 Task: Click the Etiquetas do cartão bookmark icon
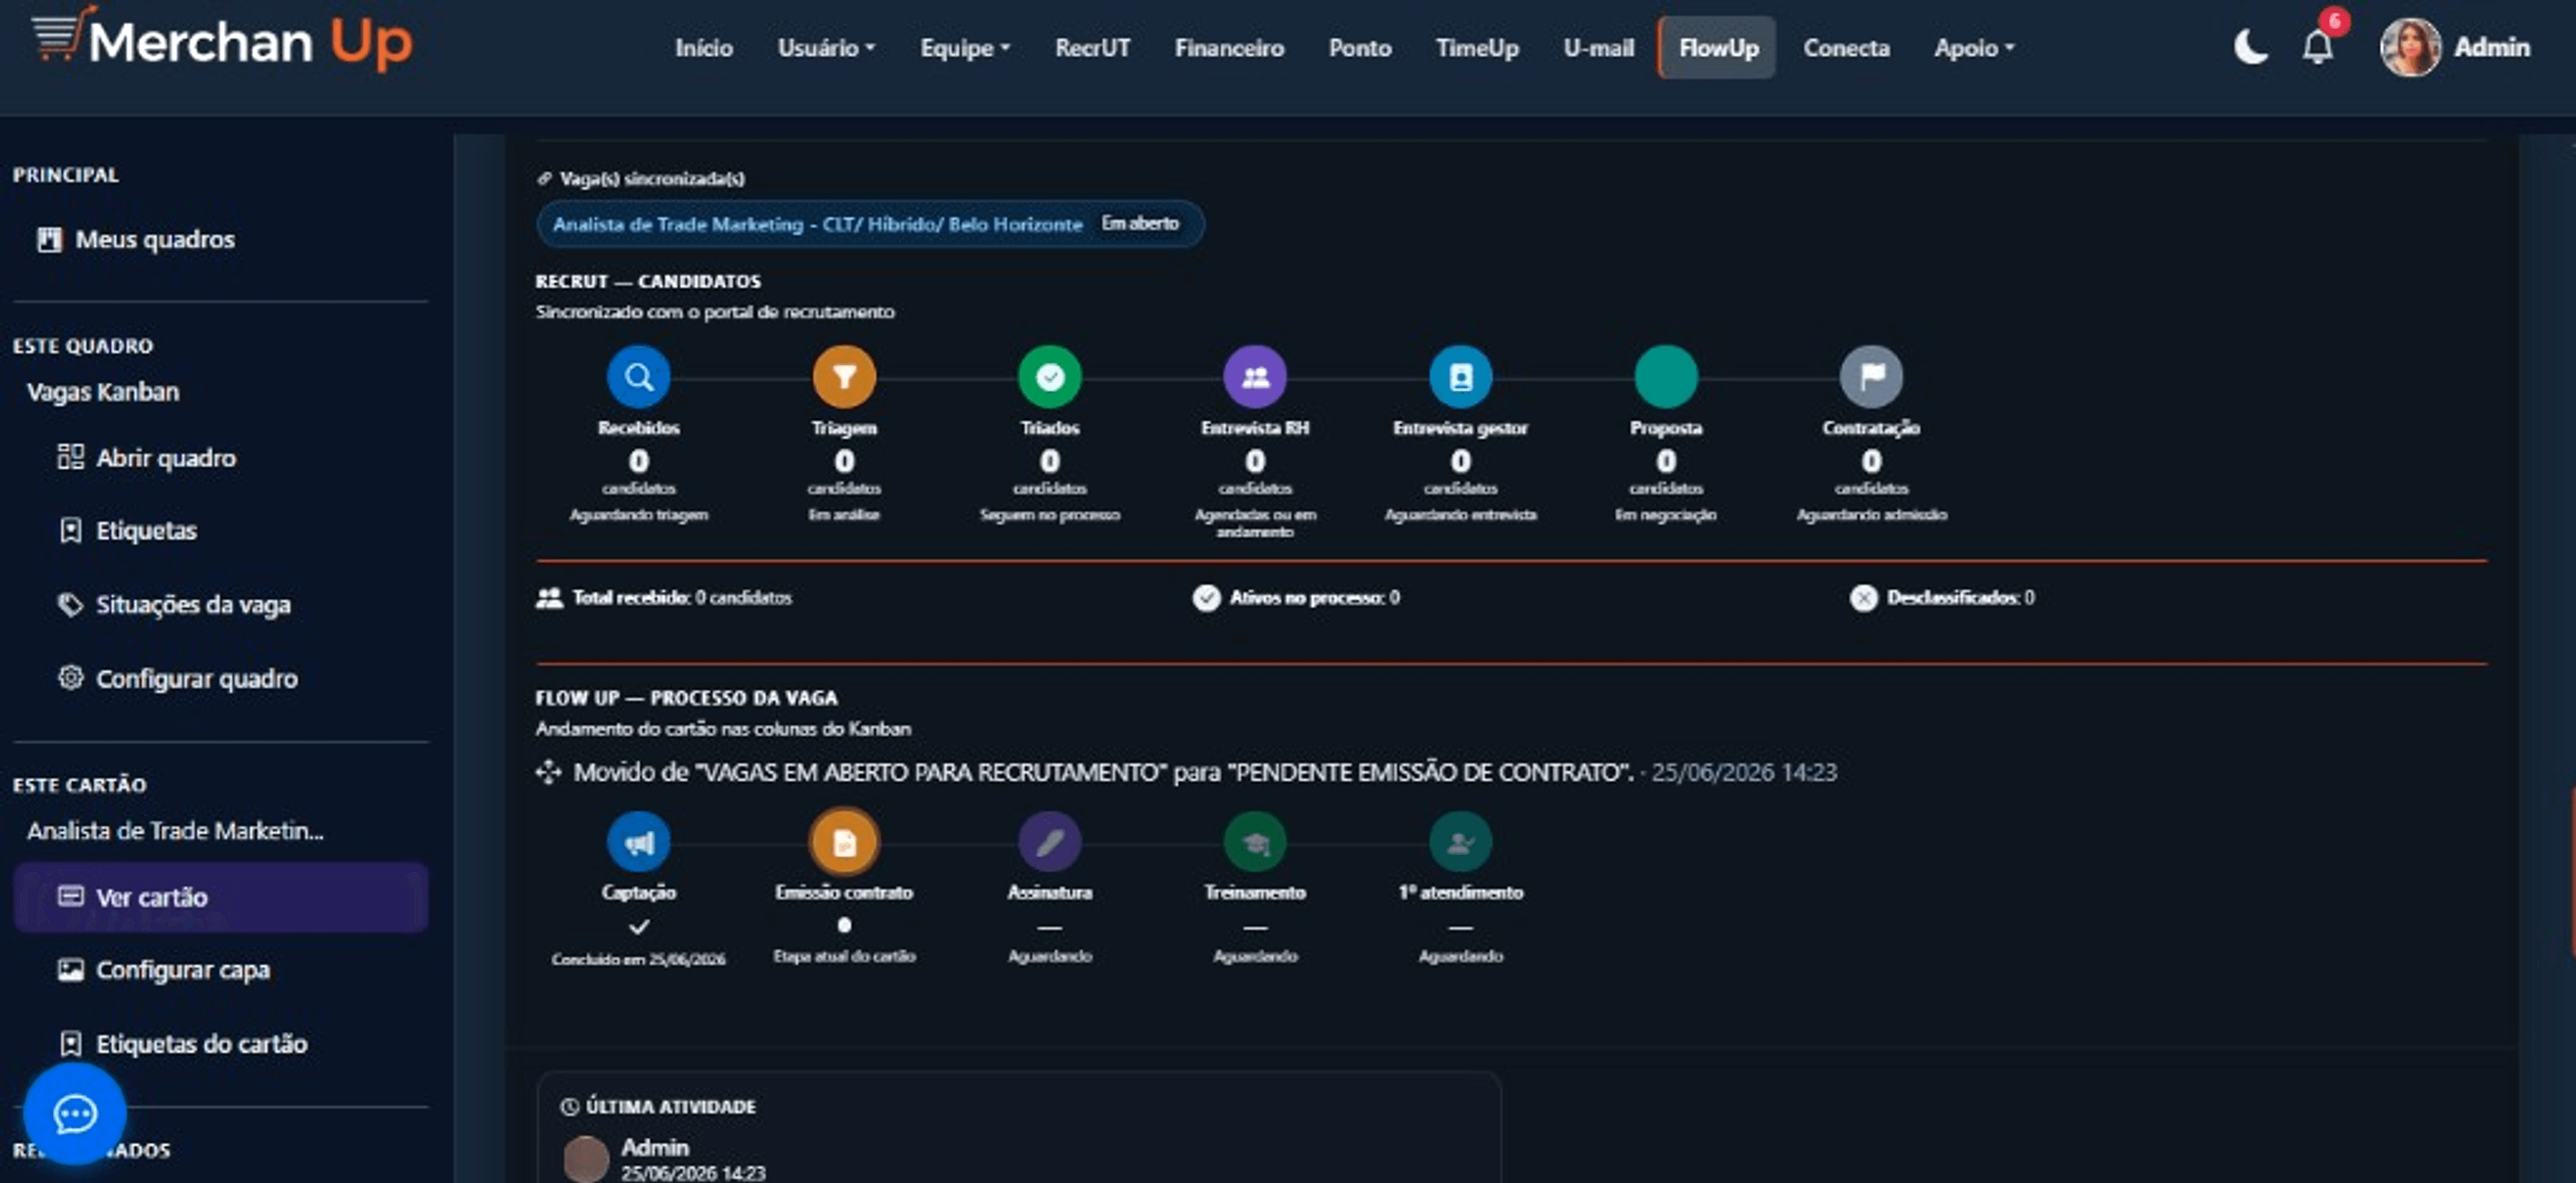(70, 1043)
